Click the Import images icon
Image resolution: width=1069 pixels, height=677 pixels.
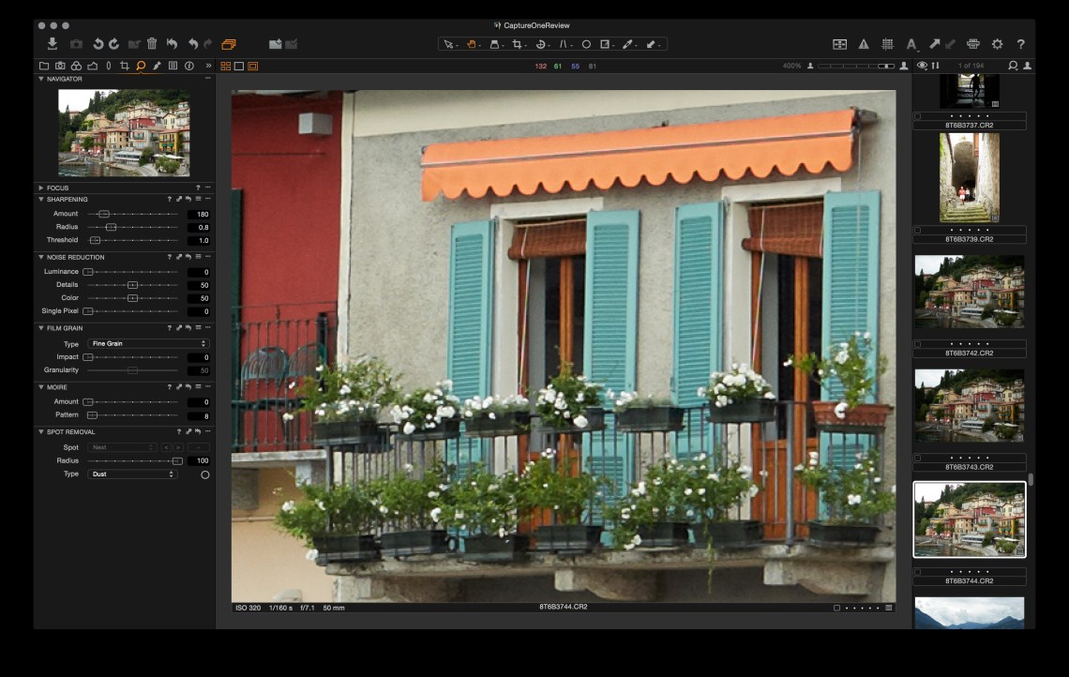coord(53,44)
